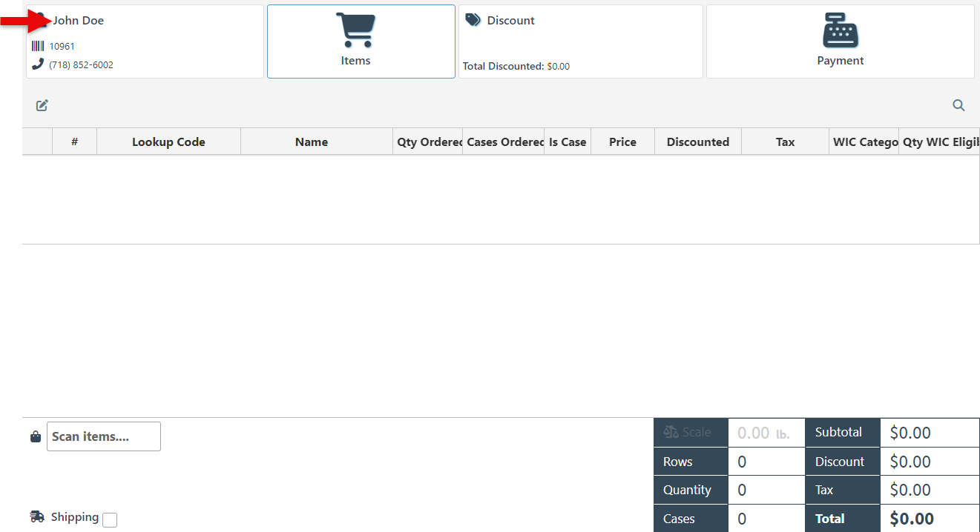
Task: Click the Tax column header
Action: click(x=785, y=142)
